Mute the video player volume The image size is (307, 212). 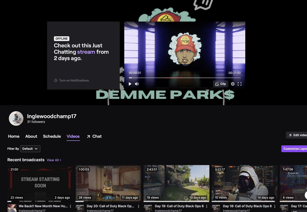pyautogui.click(x=137, y=84)
